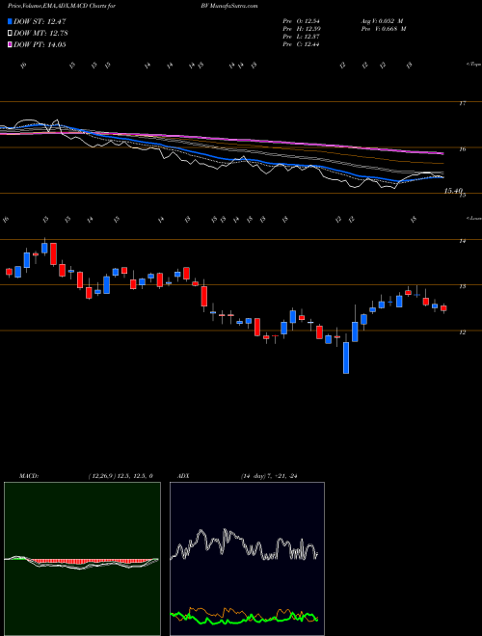The width and height of the screenshot is (482, 636).
Task: Click the 12 price axis label
Action: [x=462, y=332]
